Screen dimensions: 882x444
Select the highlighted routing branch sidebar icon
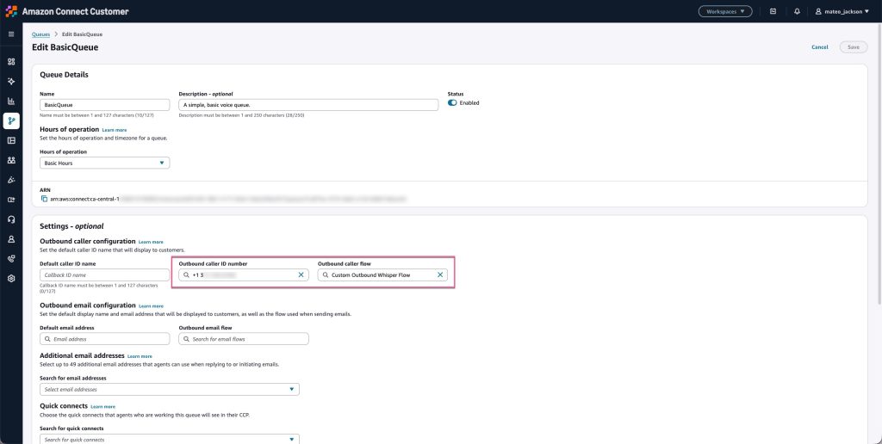click(x=11, y=120)
